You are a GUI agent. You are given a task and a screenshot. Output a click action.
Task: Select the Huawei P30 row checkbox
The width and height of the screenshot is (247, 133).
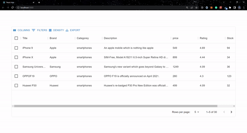(x=16, y=85)
